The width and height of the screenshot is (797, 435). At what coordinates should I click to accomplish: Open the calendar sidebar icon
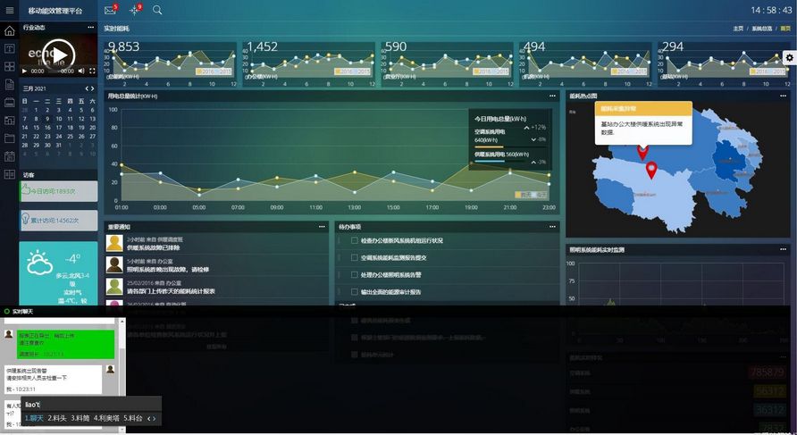pyautogui.click(x=9, y=156)
